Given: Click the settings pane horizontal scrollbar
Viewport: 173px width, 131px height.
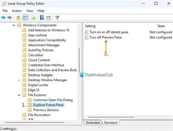Looking at the screenshot, I should click(x=111, y=117).
